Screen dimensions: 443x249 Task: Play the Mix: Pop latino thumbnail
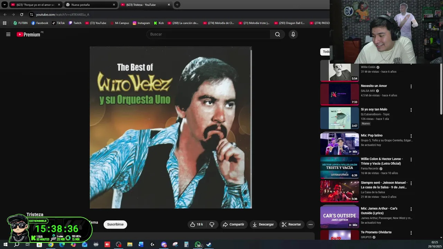340,144
